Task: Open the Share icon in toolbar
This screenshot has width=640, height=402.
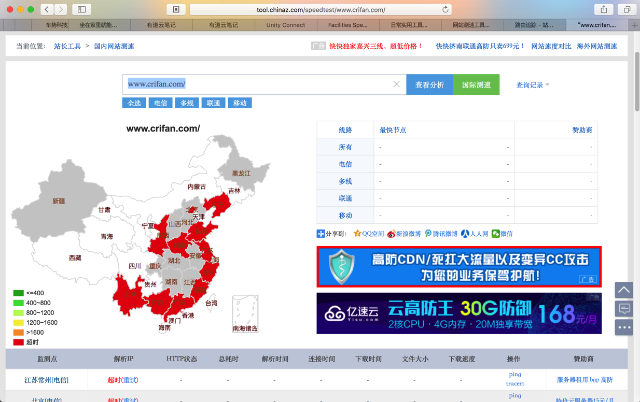Action: (x=604, y=9)
